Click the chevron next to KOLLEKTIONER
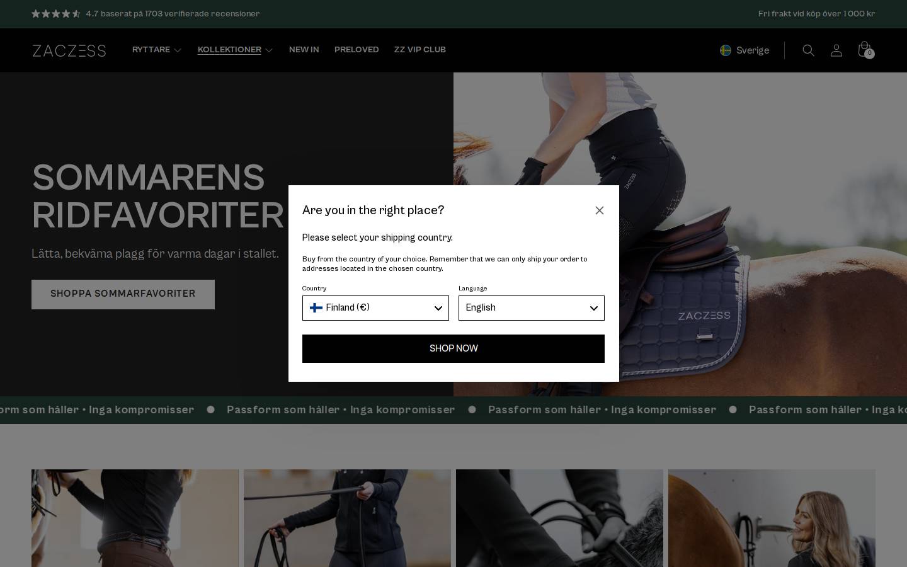The image size is (907, 567). 269,50
